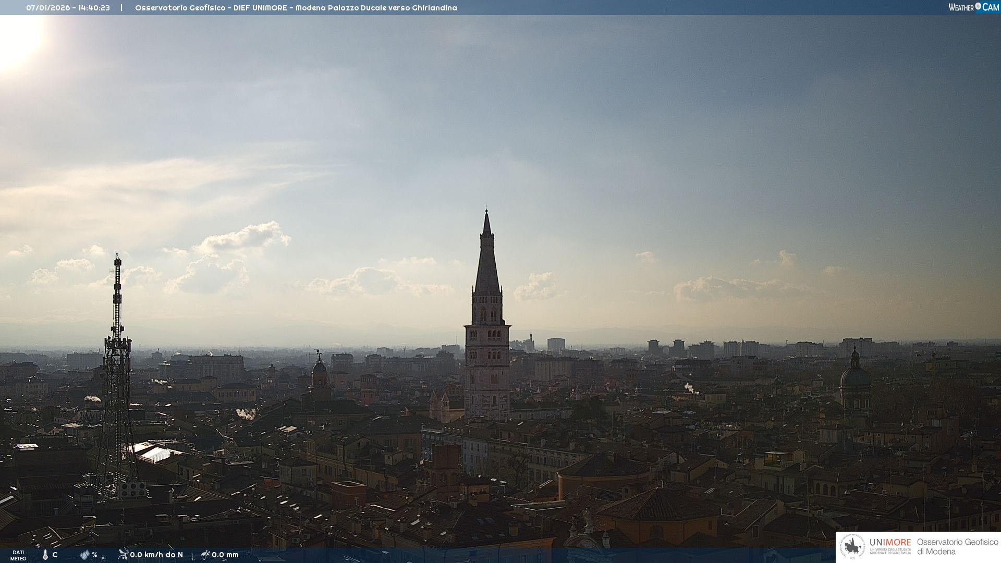The image size is (1001, 563).
Task: Click the Osservatorio Geofisico camera title text
Action: 296,8
